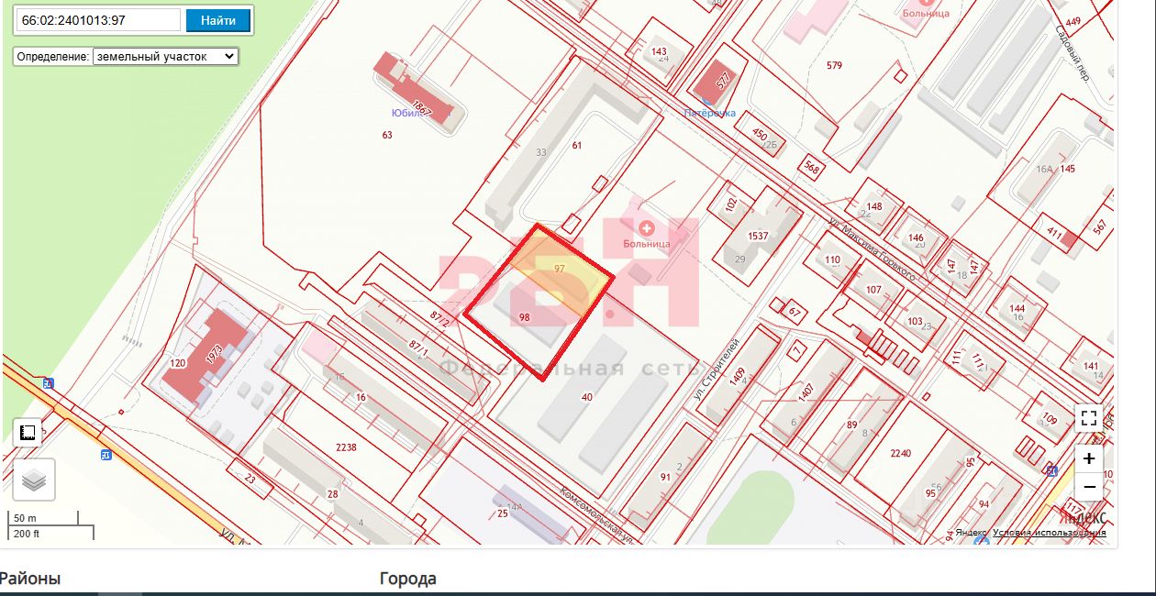Click parcel label 145
Viewport: 1156px width, 596px height.
1067,169
